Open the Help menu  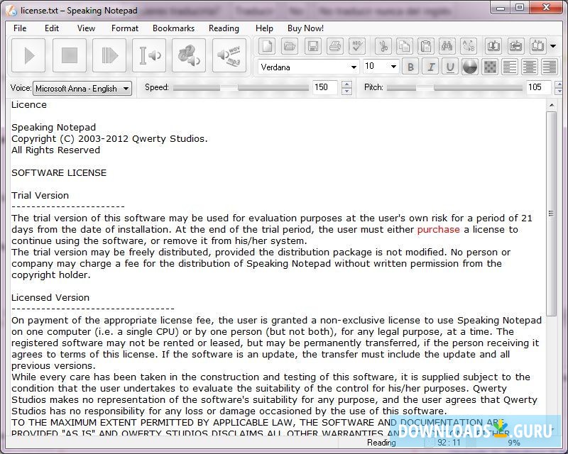[264, 28]
